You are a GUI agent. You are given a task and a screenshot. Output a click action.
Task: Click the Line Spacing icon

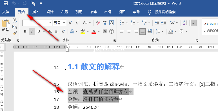click(x=158, y=31)
